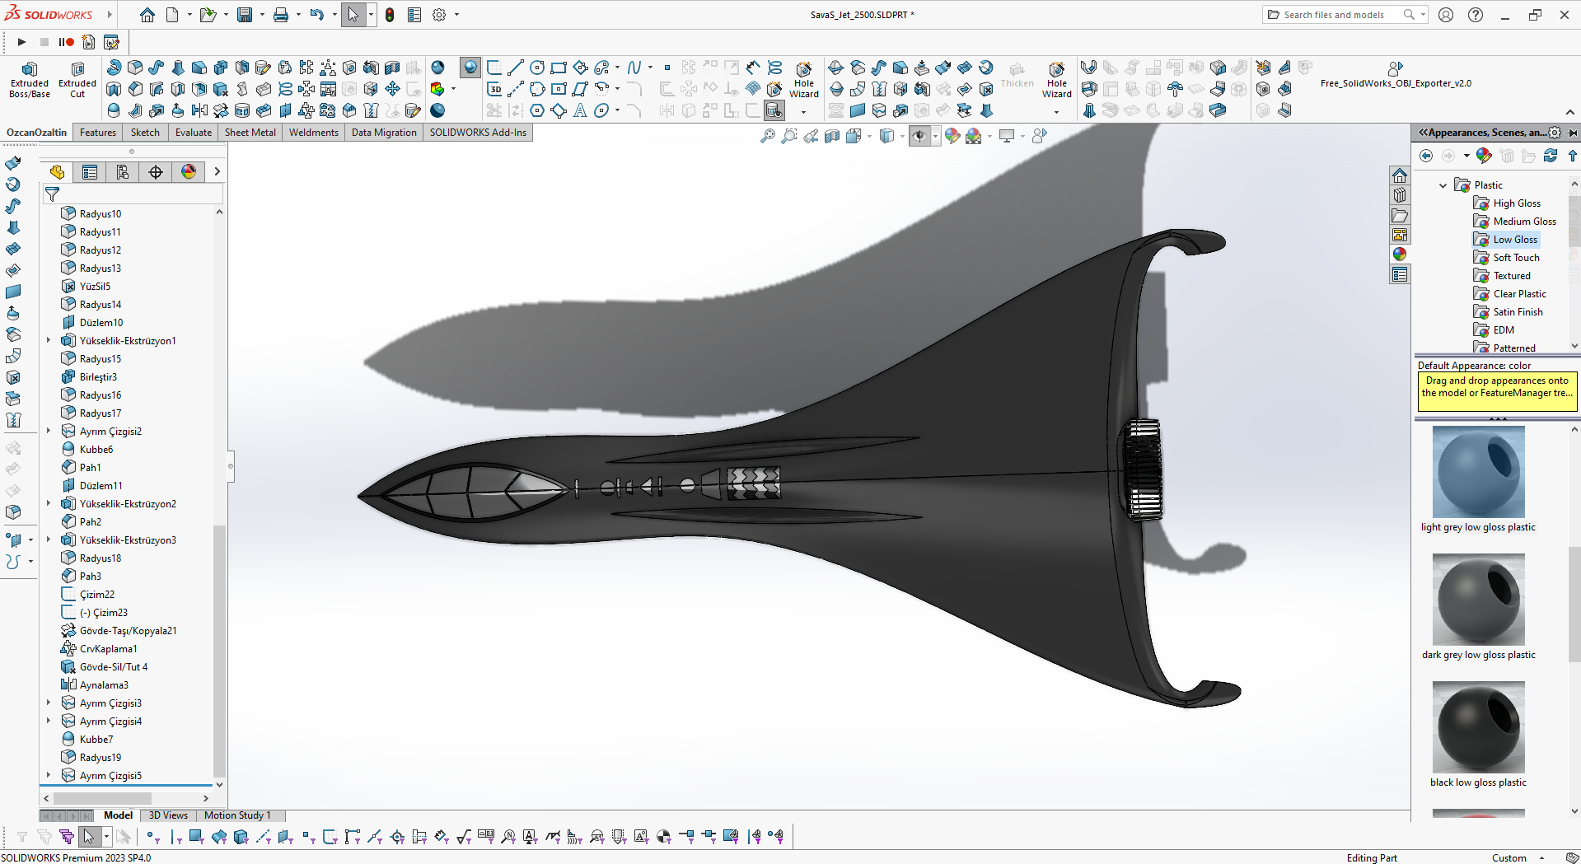Click the Edit Appearance icon

tap(952, 136)
